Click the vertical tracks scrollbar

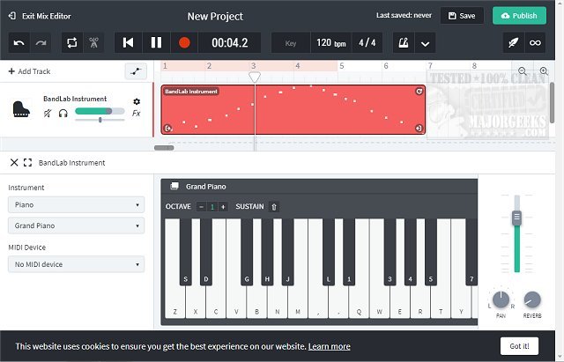pyautogui.click(x=553, y=102)
